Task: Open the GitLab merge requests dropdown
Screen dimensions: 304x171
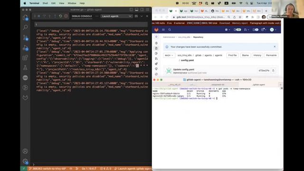Action: pyautogui.click(x=246, y=29)
